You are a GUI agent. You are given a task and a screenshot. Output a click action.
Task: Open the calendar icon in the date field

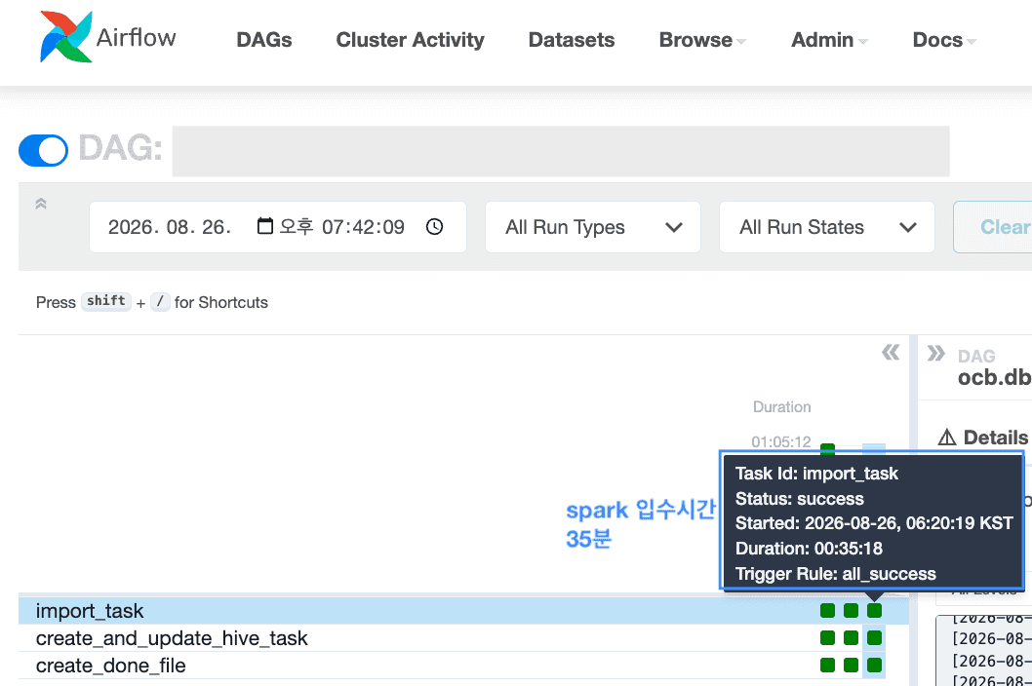264,226
